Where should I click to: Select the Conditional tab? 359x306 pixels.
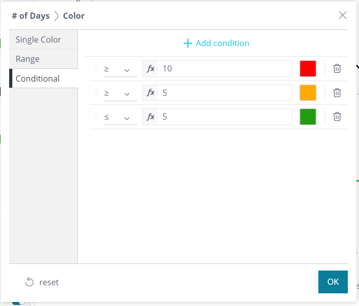point(43,79)
